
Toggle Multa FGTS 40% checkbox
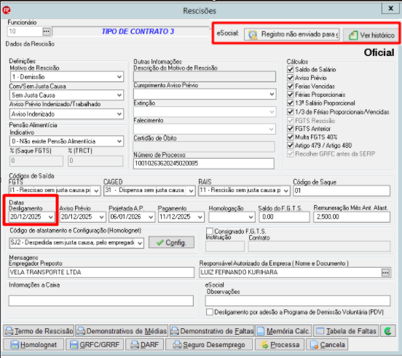[x=291, y=137]
